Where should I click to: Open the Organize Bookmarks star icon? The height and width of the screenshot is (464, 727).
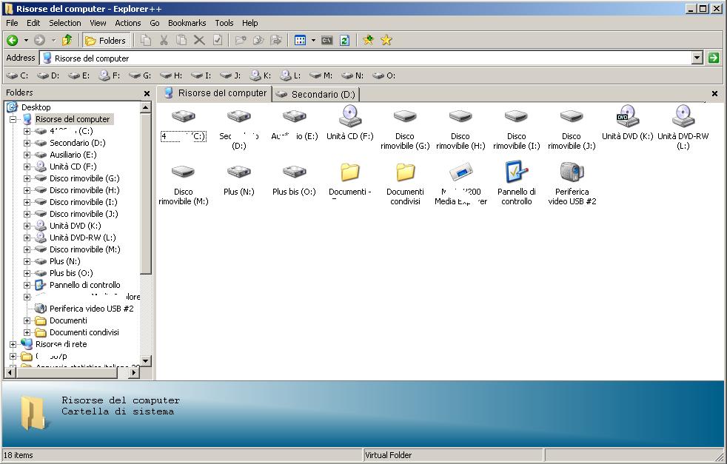click(386, 41)
